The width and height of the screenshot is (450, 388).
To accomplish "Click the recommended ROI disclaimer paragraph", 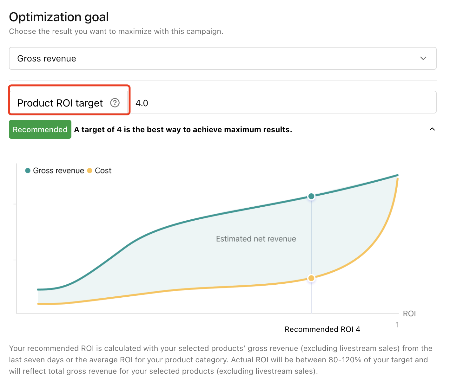I will pyautogui.click(x=221, y=360).
